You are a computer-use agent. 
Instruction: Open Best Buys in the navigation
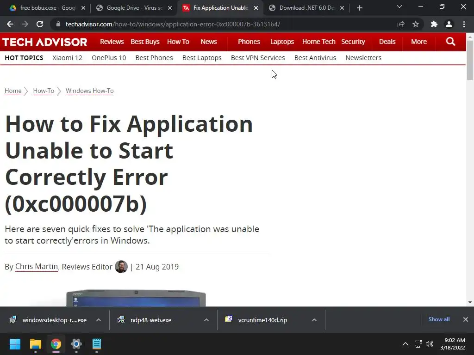click(145, 42)
